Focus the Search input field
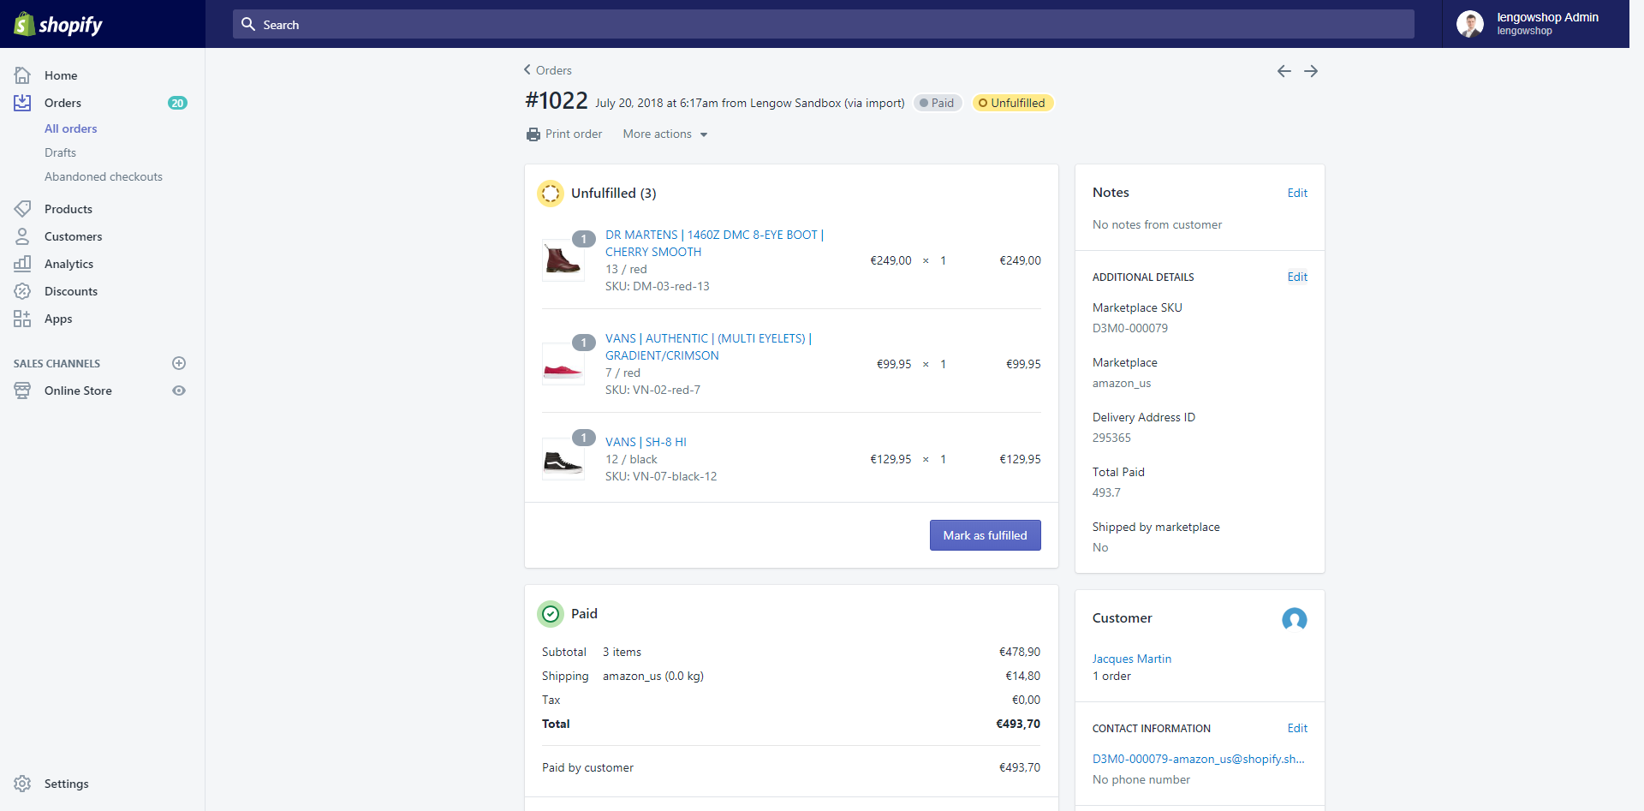Image resolution: width=1644 pixels, height=811 pixels. [822, 25]
